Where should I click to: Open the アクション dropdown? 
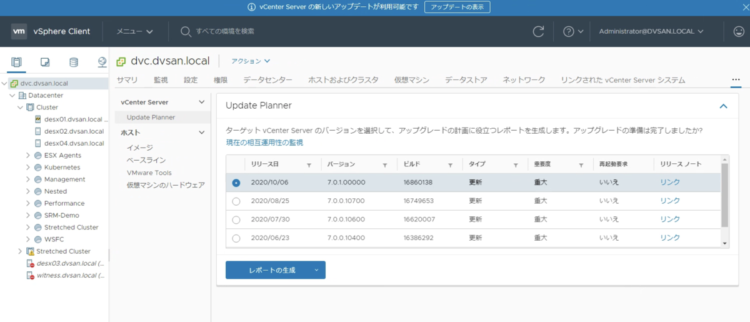(x=251, y=61)
